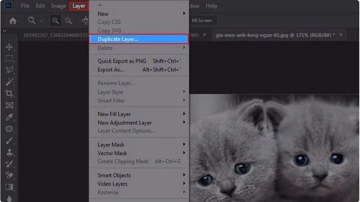Go to the Home screen icon

click(x=13, y=21)
